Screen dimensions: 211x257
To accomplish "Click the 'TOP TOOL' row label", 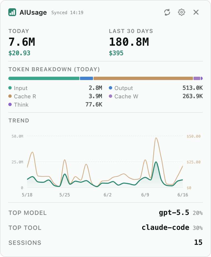I will [25, 228].
